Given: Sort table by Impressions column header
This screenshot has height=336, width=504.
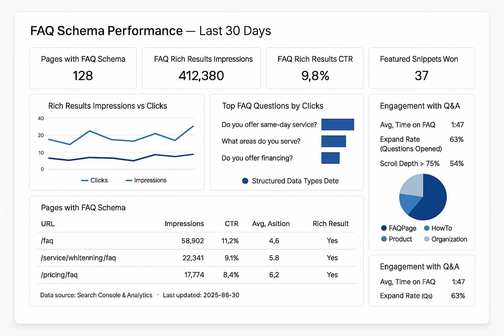Looking at the screenshot, I should point(184,224).
